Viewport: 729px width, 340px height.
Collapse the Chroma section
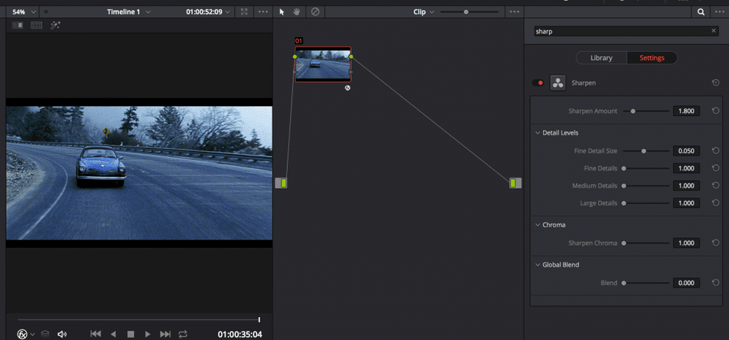538,225
